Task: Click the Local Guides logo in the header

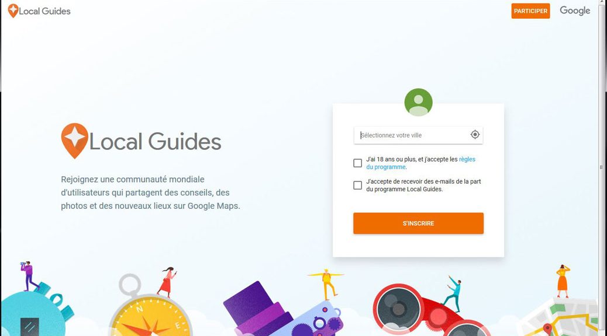Action: (39, 11)
